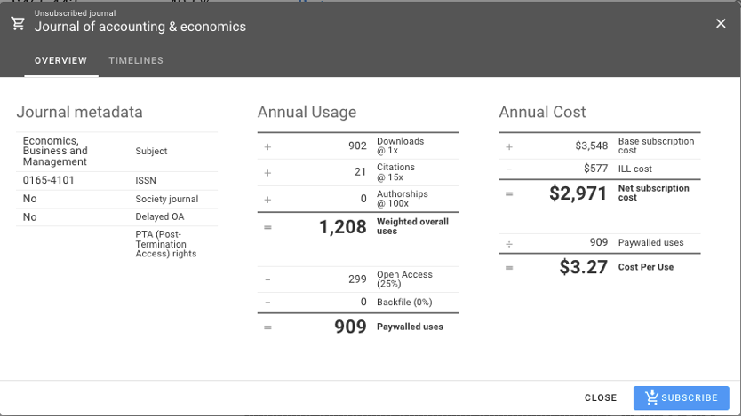Click the plus icon beside Authorships
Screen dimensions: 742x417
[267, 200]
